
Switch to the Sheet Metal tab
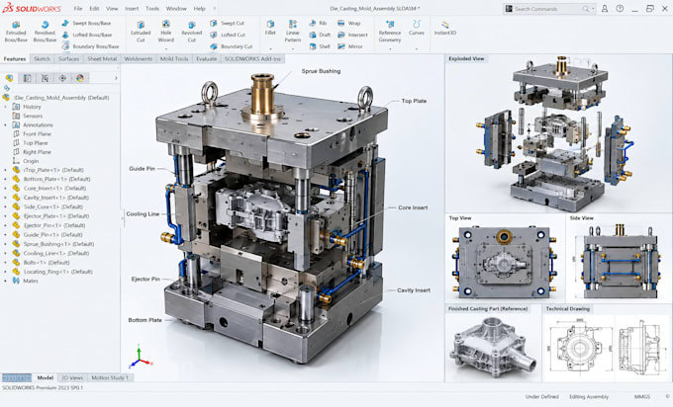[x=102, y=58]
